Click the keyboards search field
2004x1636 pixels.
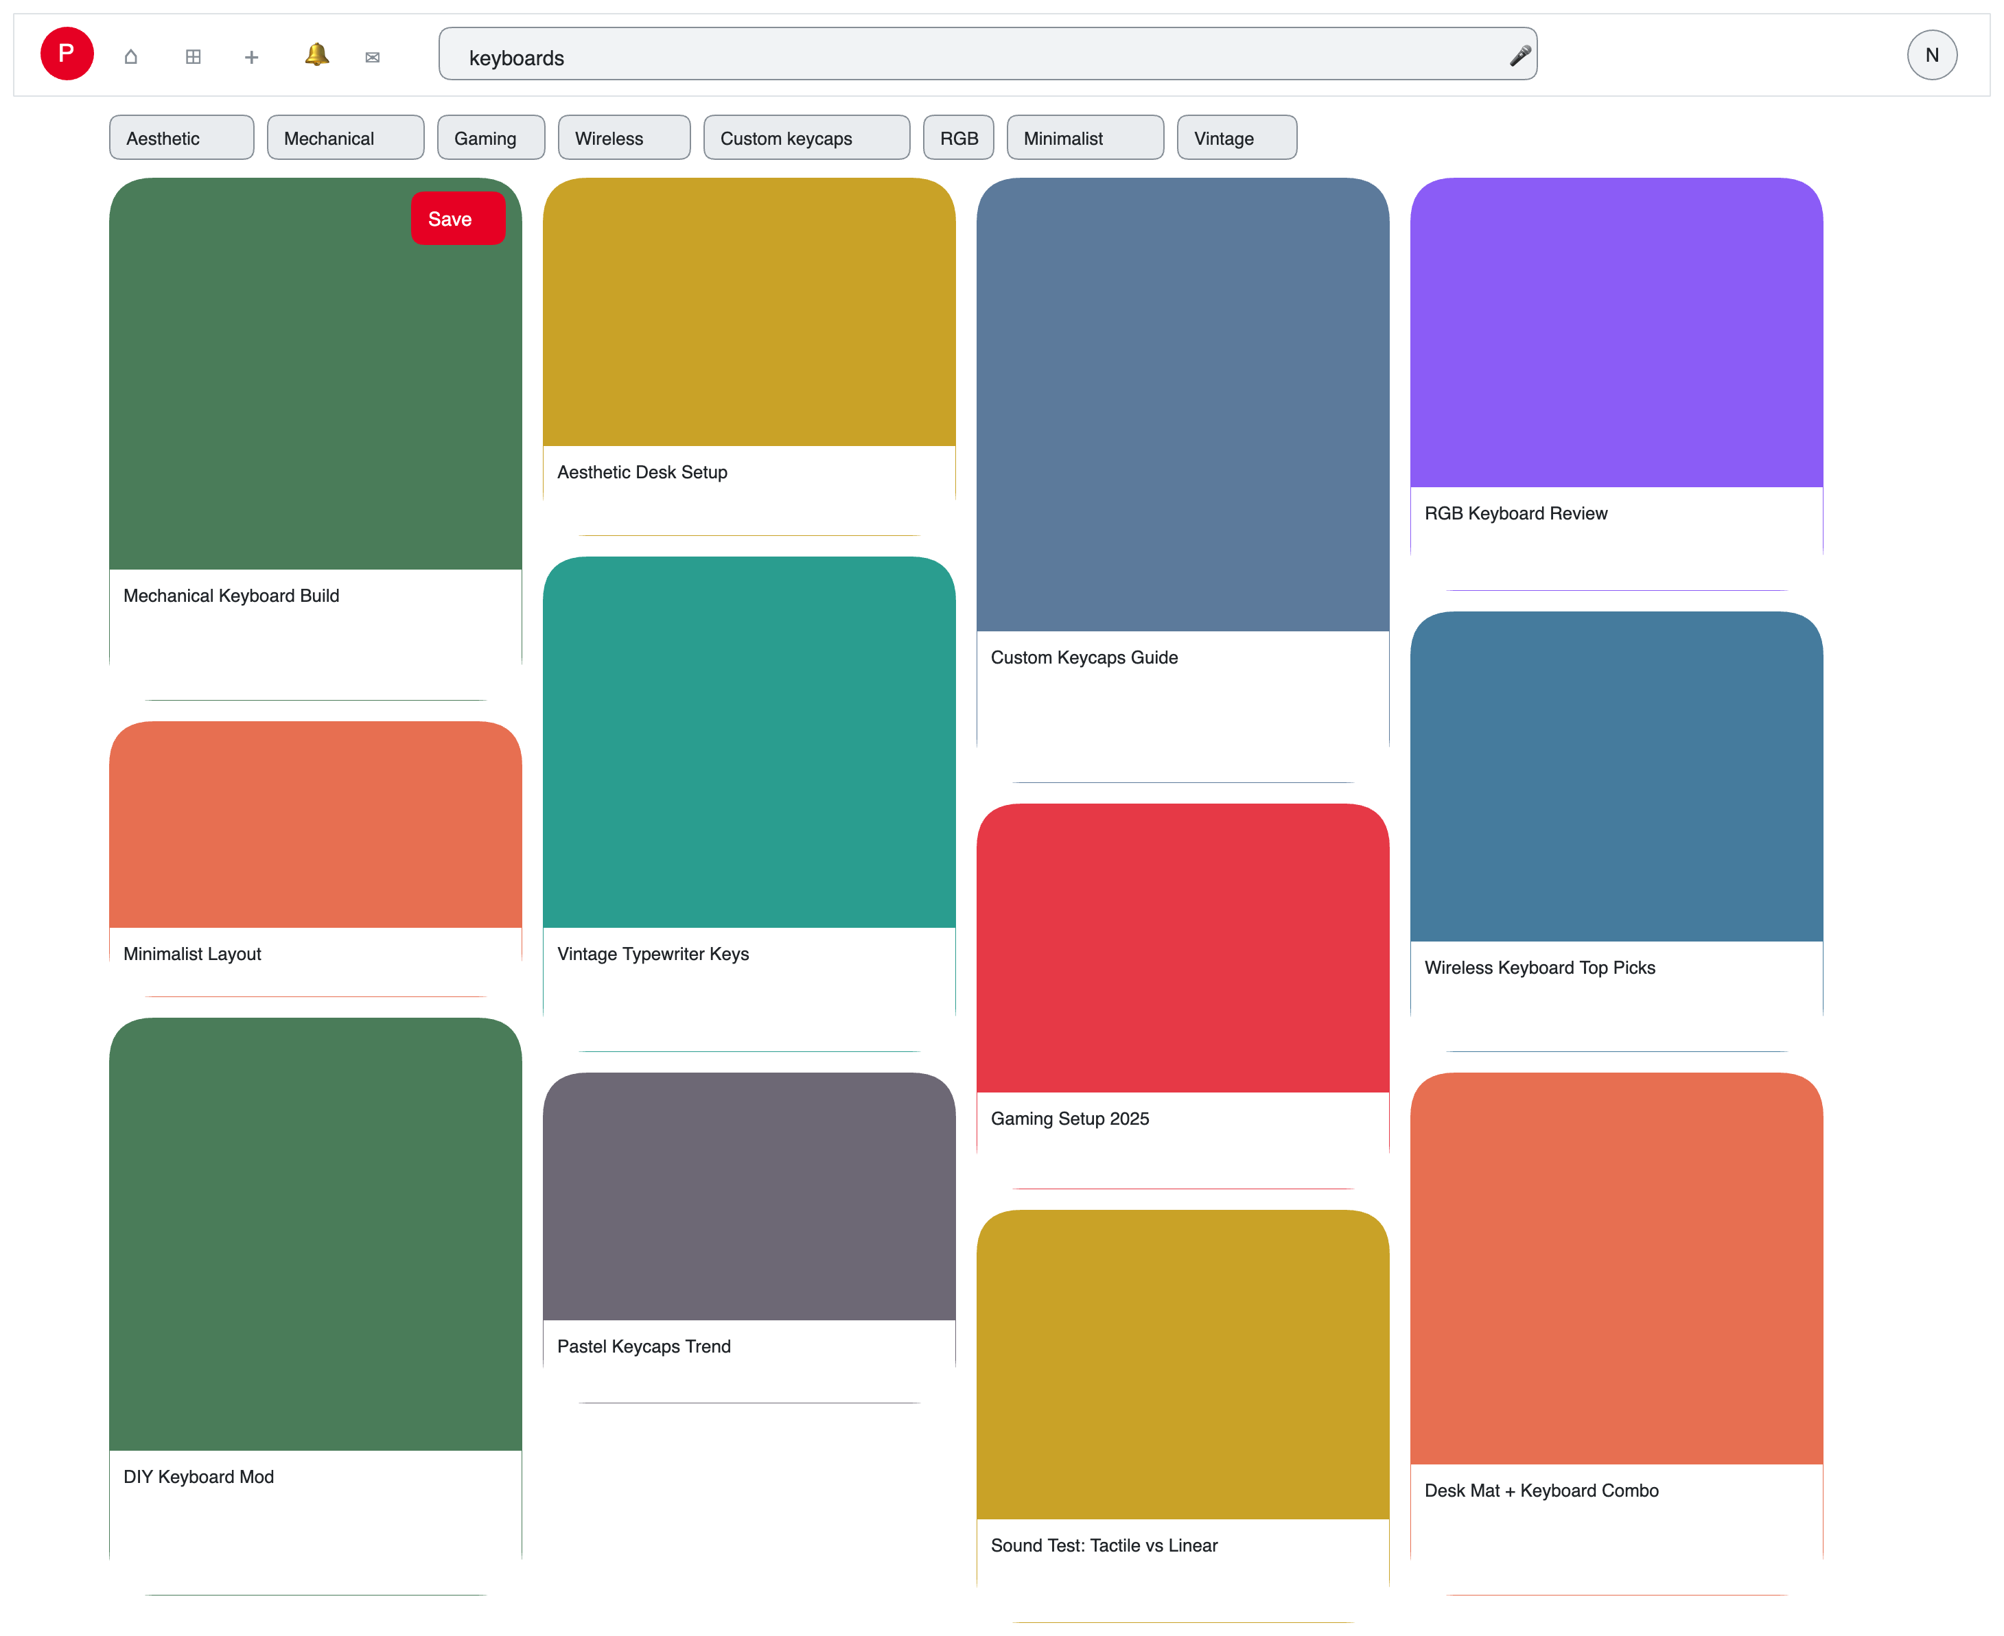pos(987,54)
